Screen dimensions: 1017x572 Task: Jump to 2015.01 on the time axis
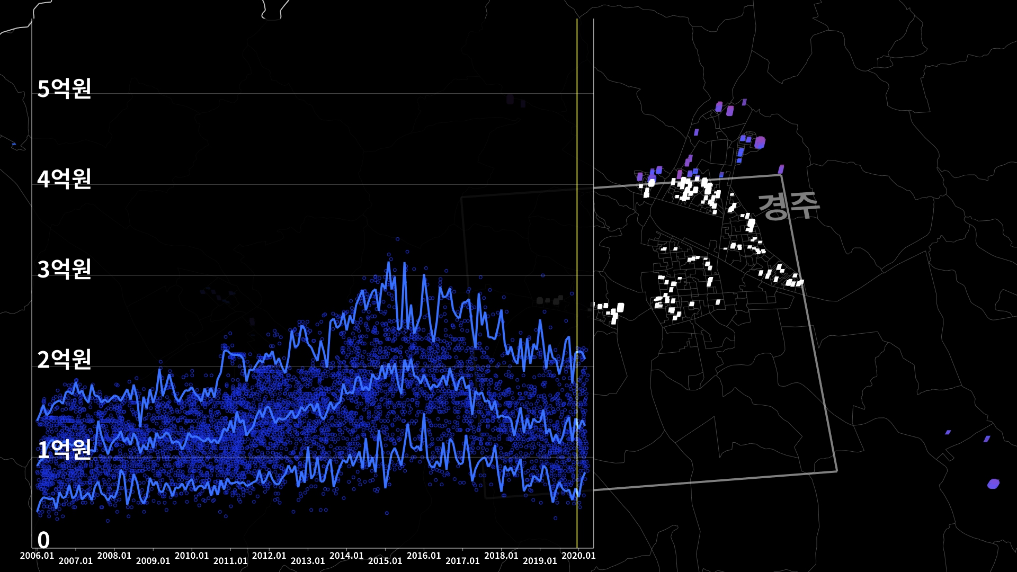pos(385,561)
